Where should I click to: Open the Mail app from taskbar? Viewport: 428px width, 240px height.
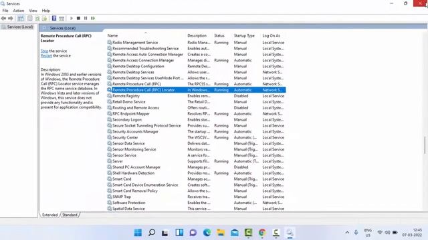(235, 233)
